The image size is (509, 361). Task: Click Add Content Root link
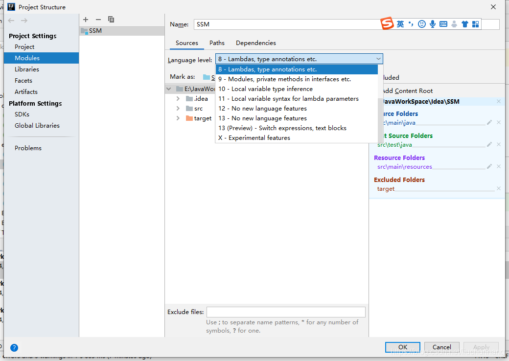pyautogui.click(x=407, y=91)
